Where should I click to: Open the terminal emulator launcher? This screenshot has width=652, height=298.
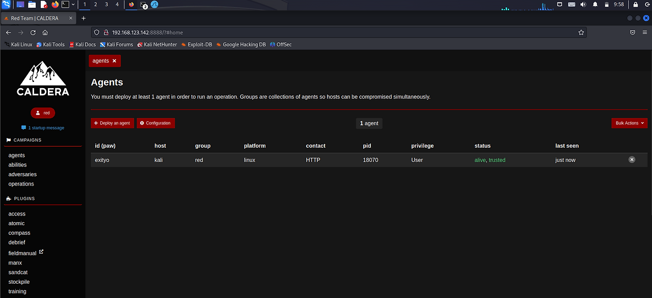[65, 5]
